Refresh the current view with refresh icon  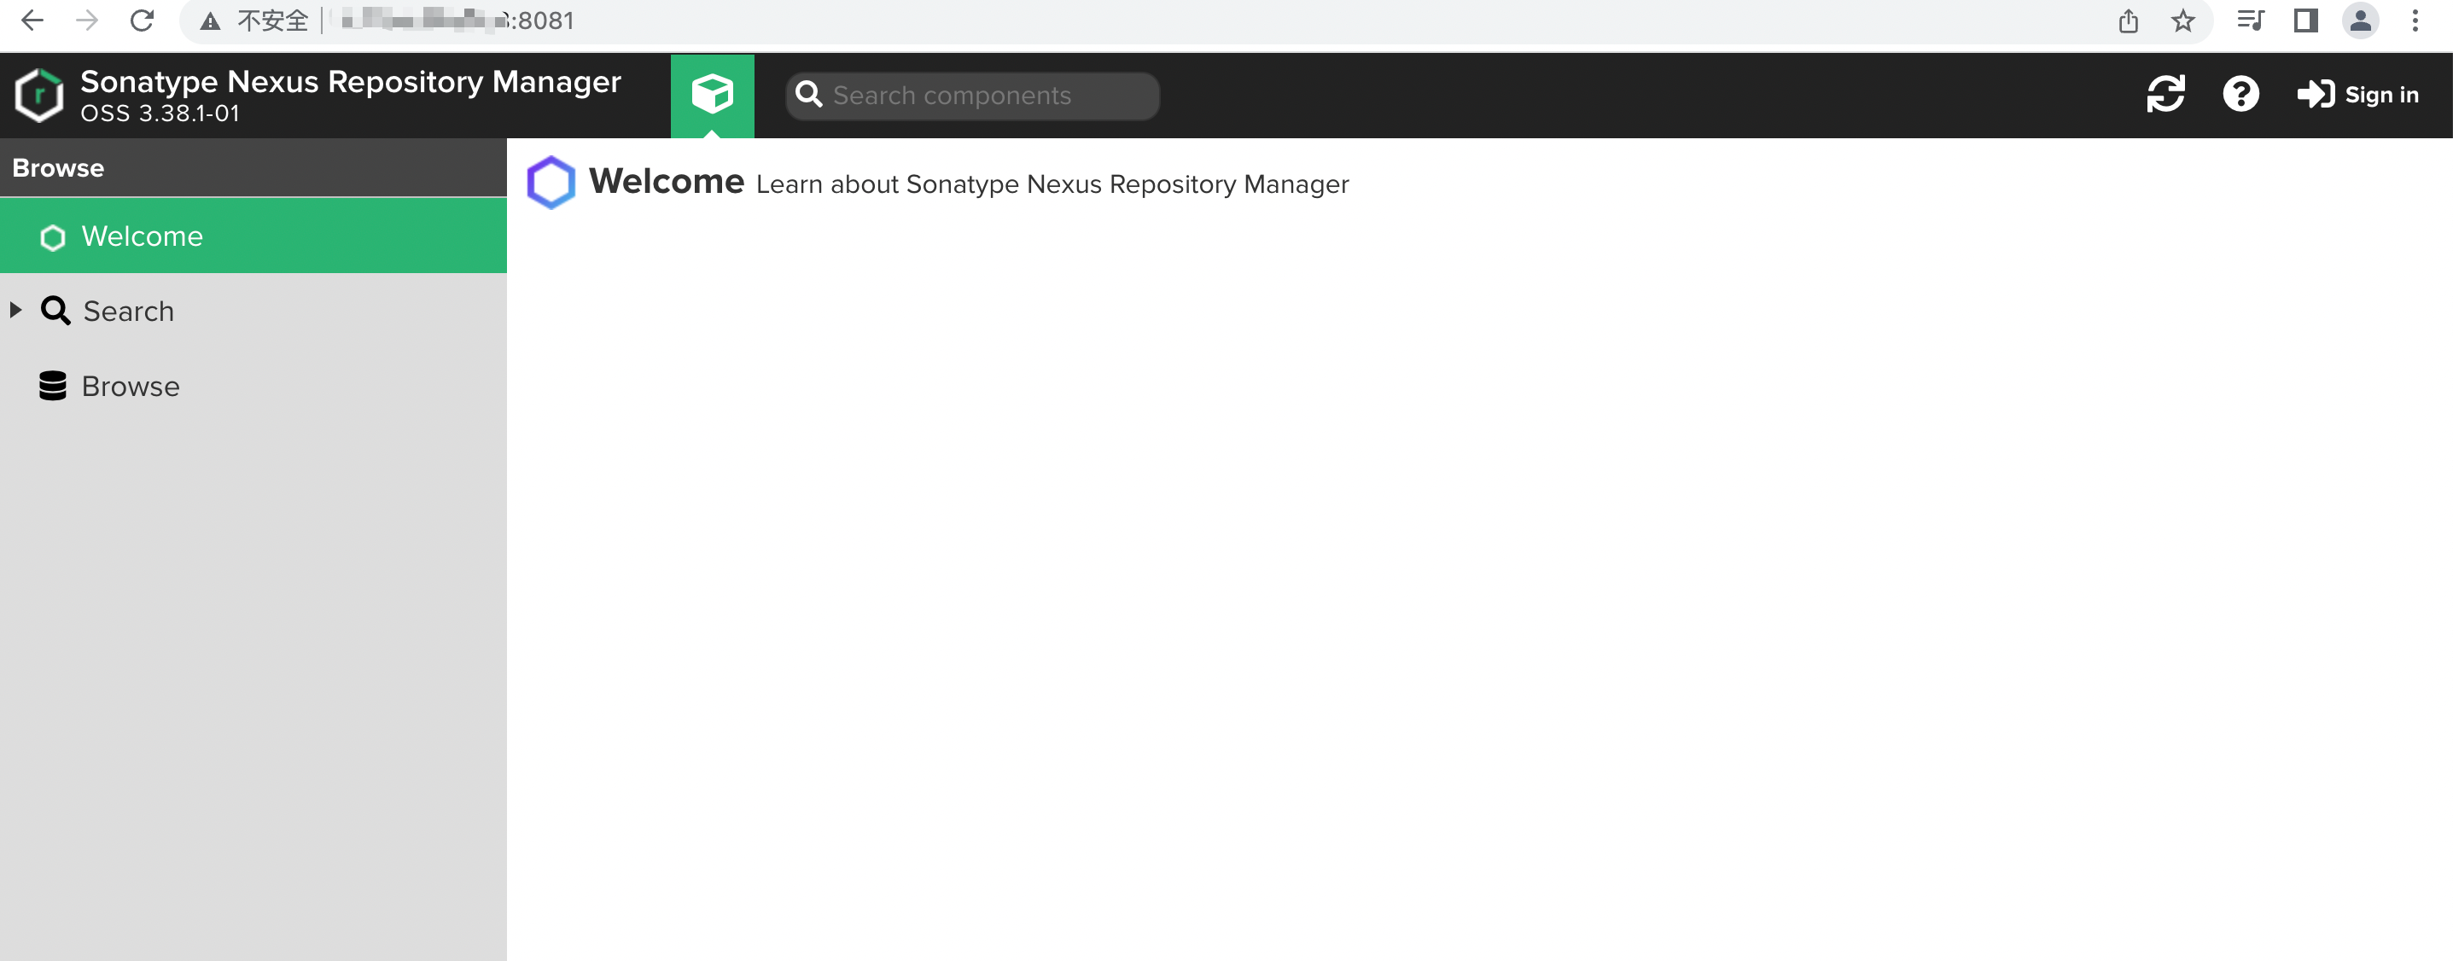click(2165, 94)
